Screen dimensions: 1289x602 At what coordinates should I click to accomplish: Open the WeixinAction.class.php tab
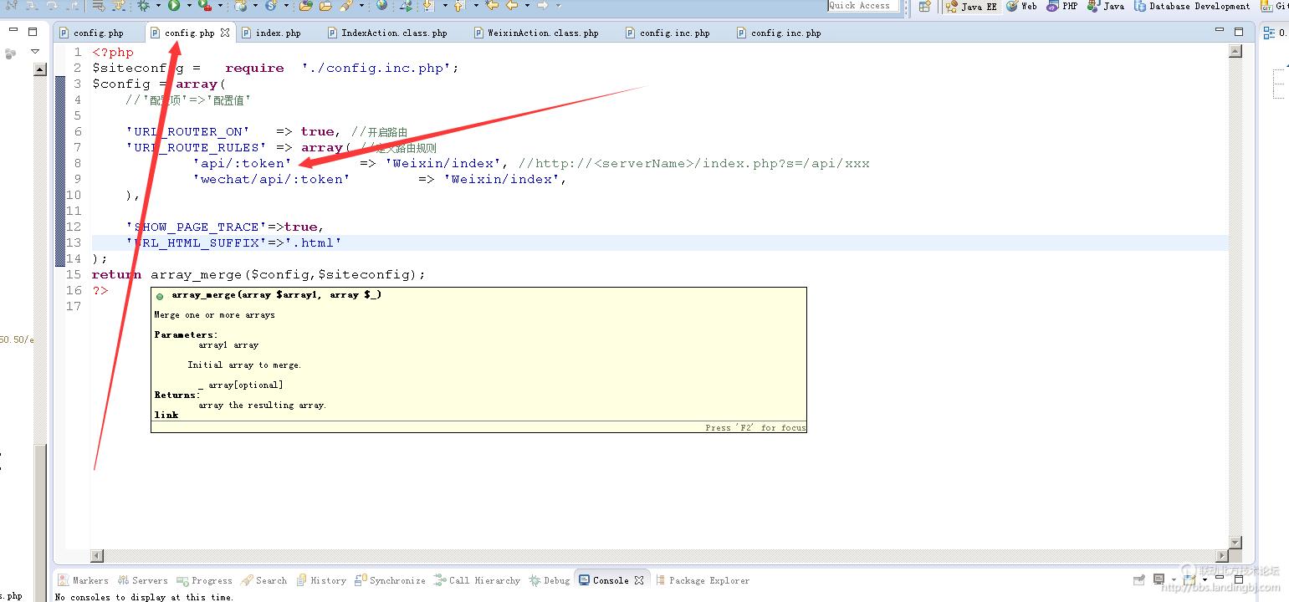click(x=543, y=33)
